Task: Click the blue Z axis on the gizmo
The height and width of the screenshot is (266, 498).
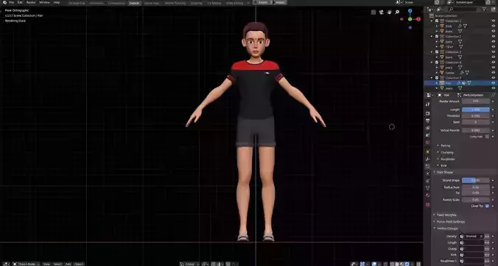Action: 410,11
